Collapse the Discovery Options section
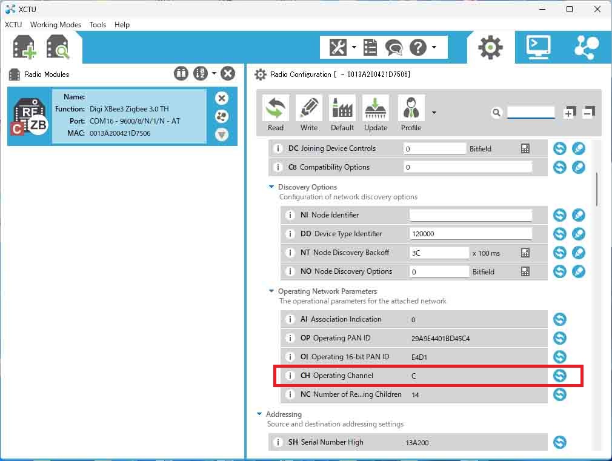The image size is (612, 461). tap(272, 187)
